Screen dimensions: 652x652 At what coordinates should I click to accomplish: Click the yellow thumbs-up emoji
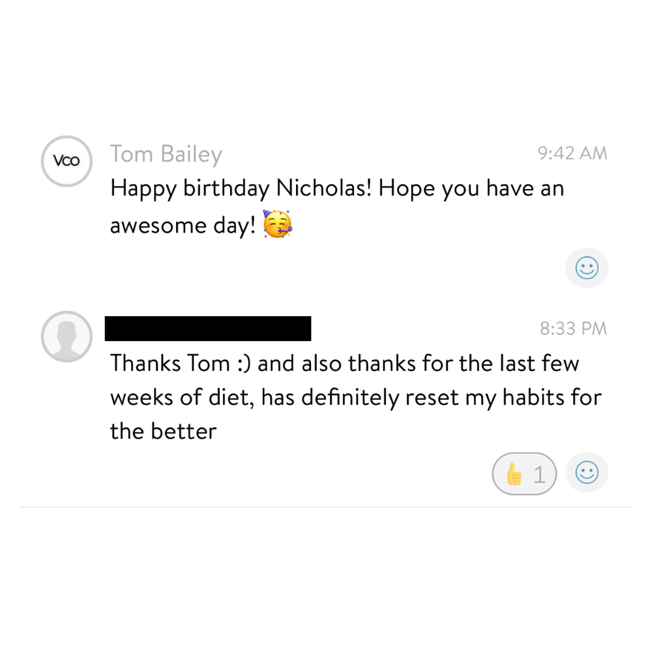pyautogui.click(x=514, y=474)
